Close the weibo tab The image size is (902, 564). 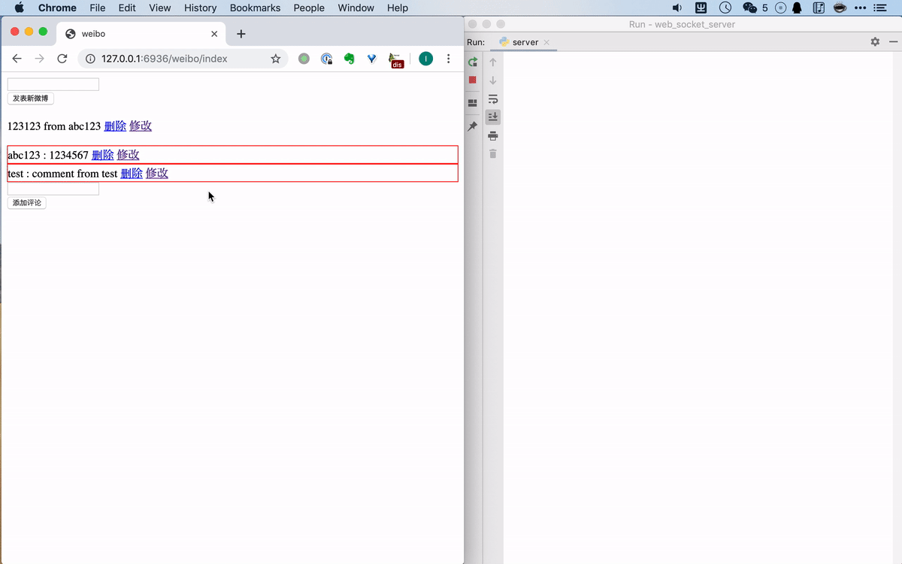(x=214, y=34)
